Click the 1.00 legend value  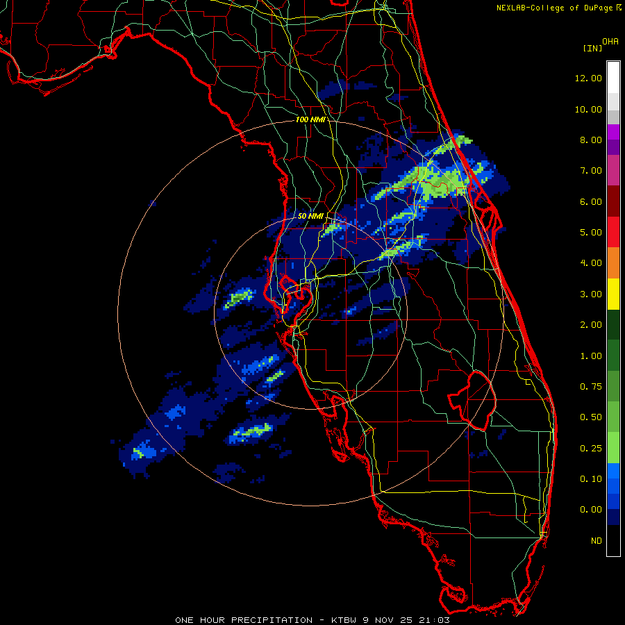coord(591,356)
